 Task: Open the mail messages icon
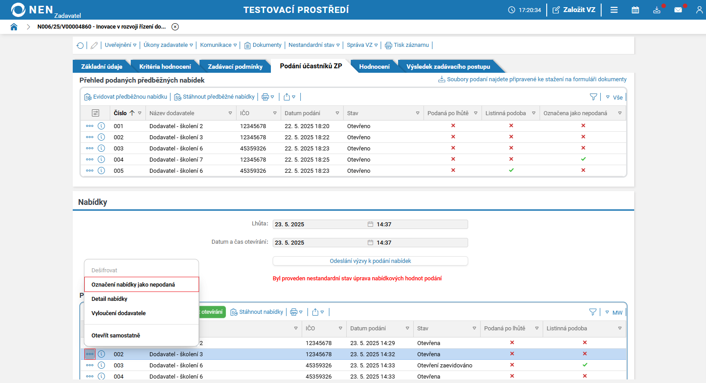(678, 10)
